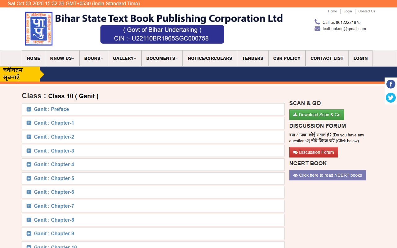Click here to read NCERT books button

(x=328, y=175)
